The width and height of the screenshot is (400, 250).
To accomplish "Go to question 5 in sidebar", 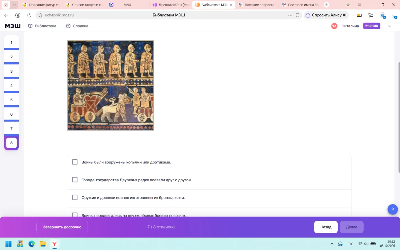I will coord(11,100).
